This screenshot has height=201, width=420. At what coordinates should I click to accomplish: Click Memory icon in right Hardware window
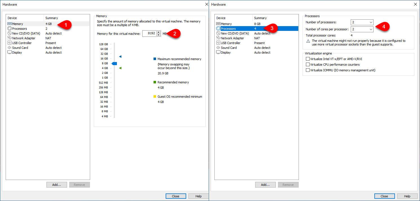pyautogui.click(x=218, y=24)
